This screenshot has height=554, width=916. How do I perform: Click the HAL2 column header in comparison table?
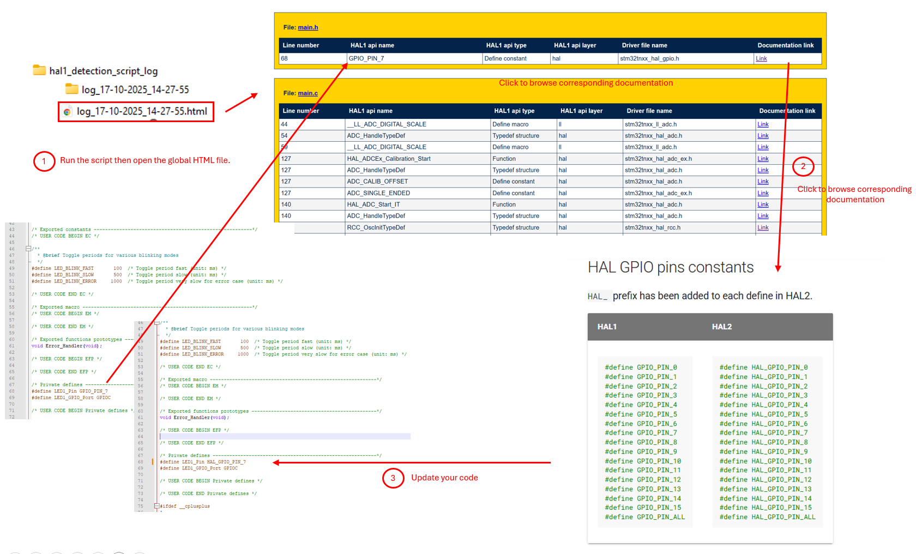coord(721,327)
